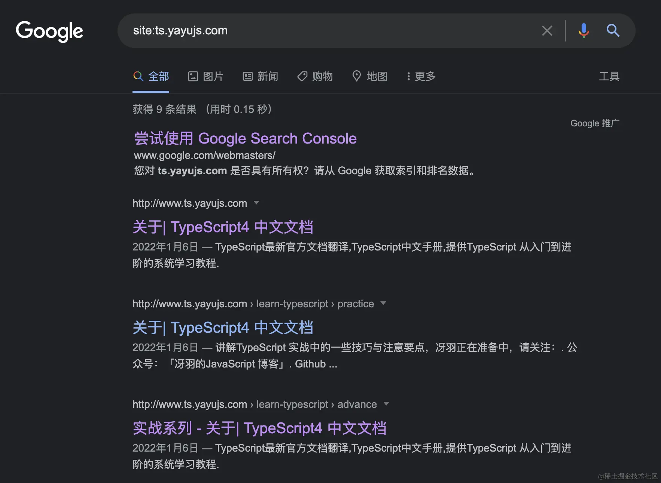Open 实战系列 - 关于| TypeScript4 中文文档 result
This screenshot has width=661, height=483.
[x=259, y=428]
